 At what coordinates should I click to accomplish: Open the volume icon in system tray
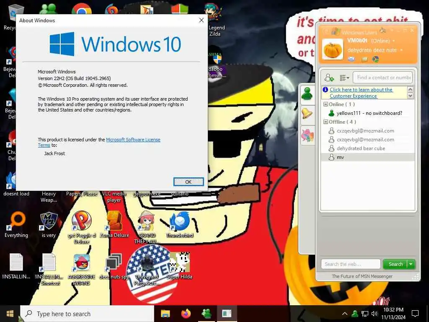tap(374, 314)
